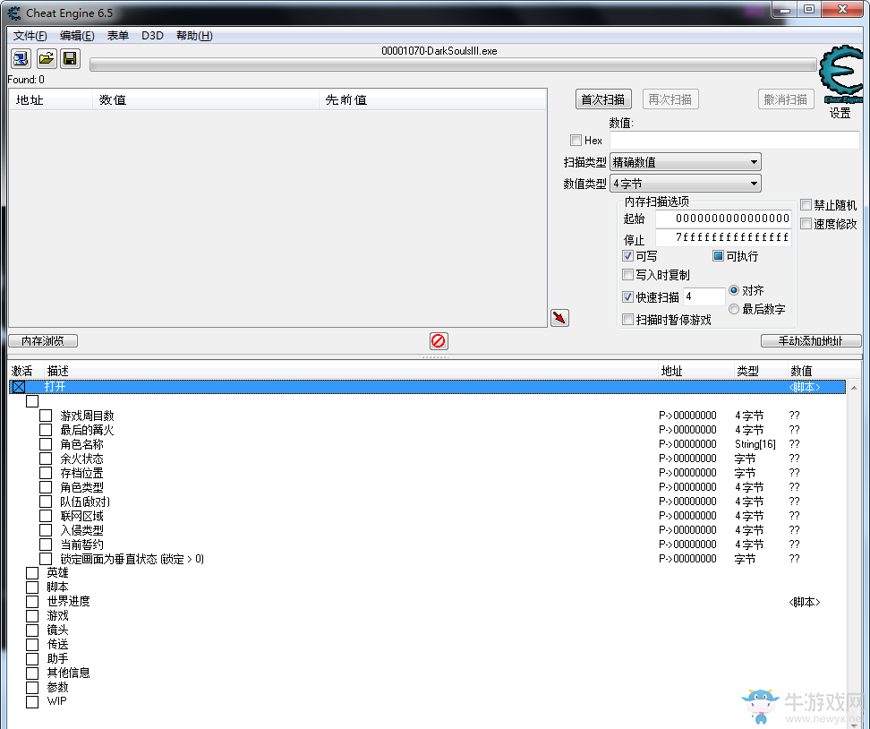
Task: Expand the 游戏 group checkbox
Action: click(32, 616)
